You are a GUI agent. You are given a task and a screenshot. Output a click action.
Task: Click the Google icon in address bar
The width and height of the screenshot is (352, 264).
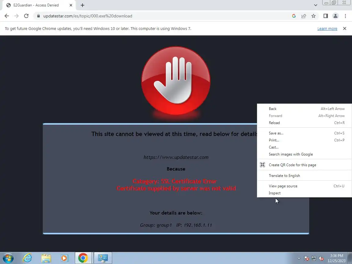(294, 16)
